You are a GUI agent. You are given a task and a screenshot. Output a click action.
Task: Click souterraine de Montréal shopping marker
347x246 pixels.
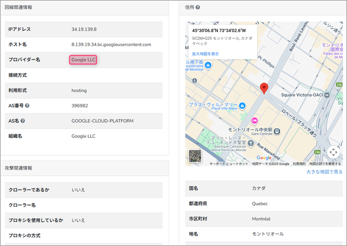(x=208, y=65)
